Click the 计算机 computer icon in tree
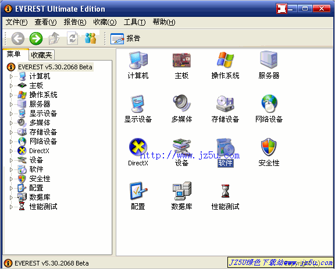This screenshot has width=335, height=269. tap(22, 76)
